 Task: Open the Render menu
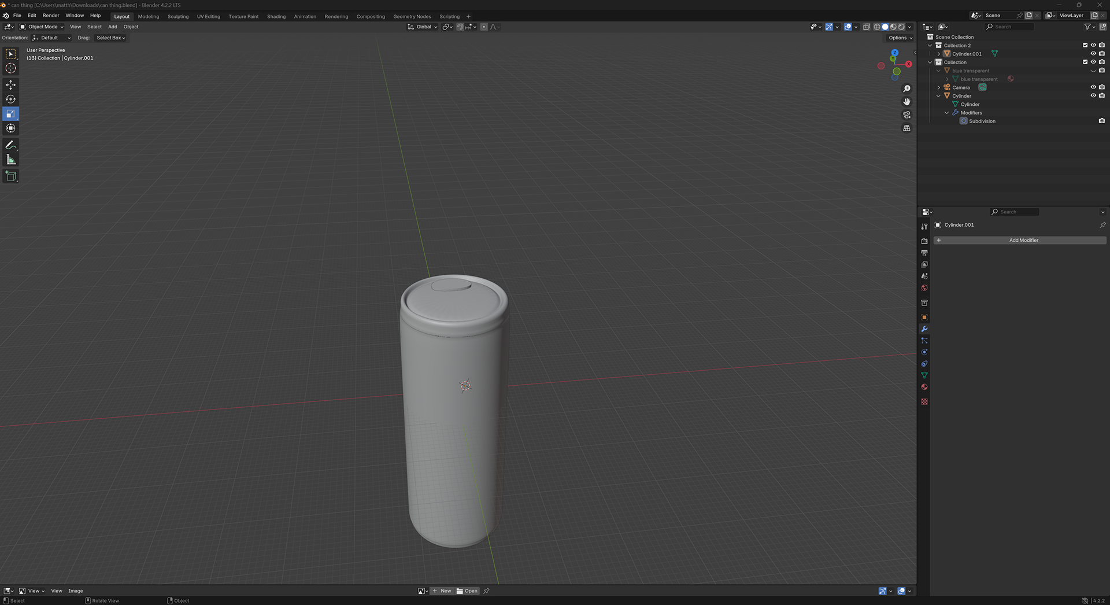point(51,16)
